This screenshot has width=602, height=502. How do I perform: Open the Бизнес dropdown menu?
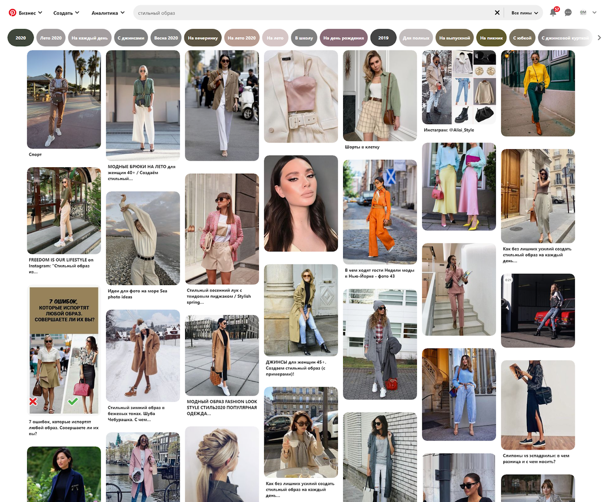tap(31, 13)
